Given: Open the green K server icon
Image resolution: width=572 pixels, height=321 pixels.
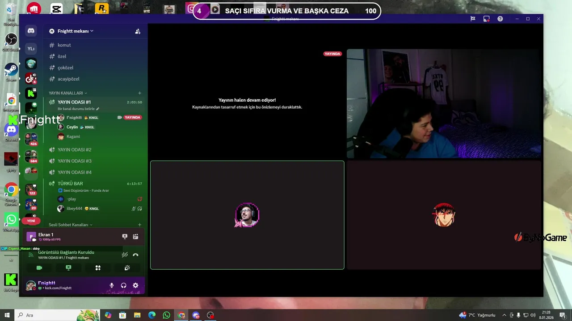Looking at the screenshot, I should click(x=31, y=93).
